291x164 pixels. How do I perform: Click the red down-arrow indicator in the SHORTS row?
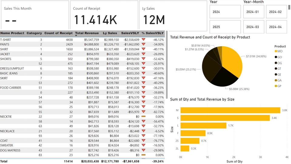[144, 59]
